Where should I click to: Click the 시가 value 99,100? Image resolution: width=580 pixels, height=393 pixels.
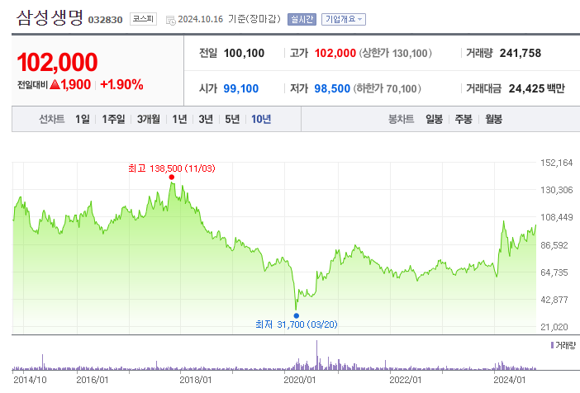[240, 88]
